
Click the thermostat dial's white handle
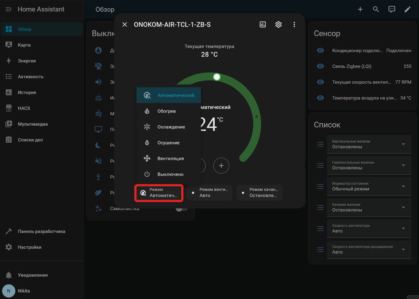coord(217,77)
